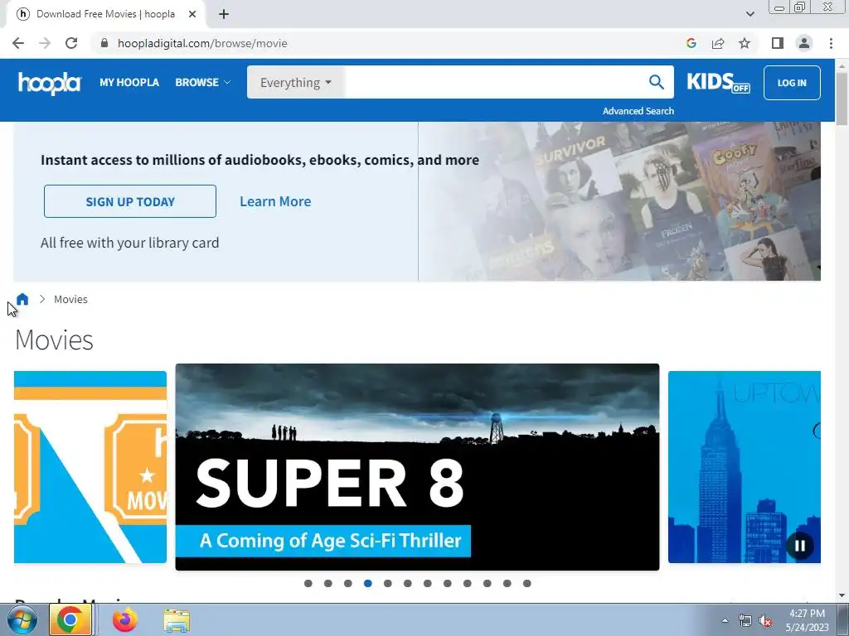Image resolution: width=849 pixels, height=636 pixels.
Task: Click the page vertical scrollbar thumb
Action: 842,98
